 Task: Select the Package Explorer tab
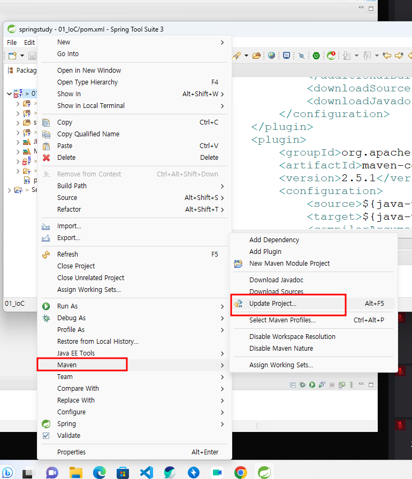[x=22, y=71]
